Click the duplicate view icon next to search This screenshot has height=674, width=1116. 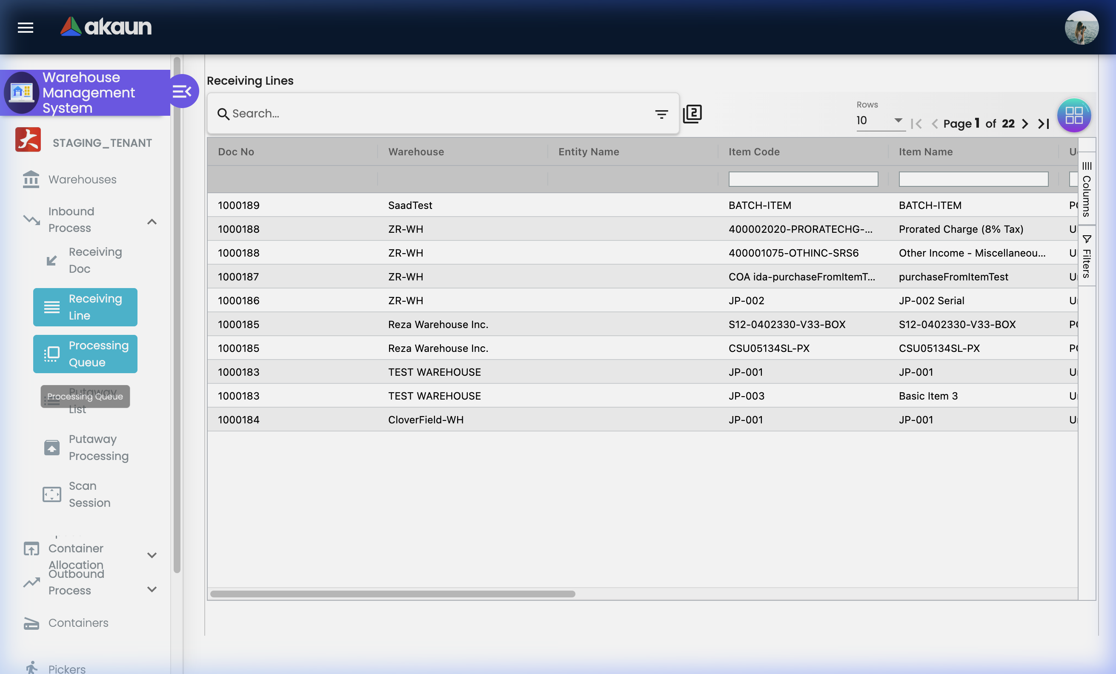(x=692, y=114)
